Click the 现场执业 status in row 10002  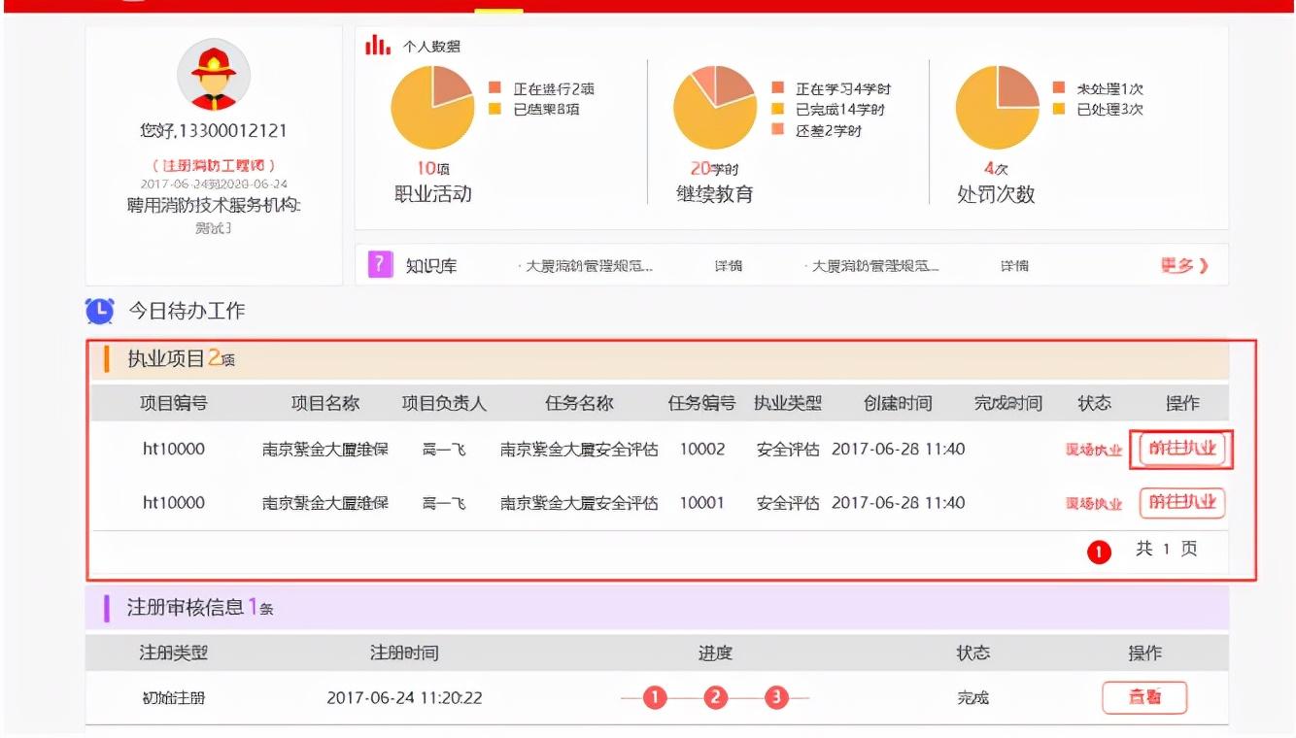tap(1094, 450)
